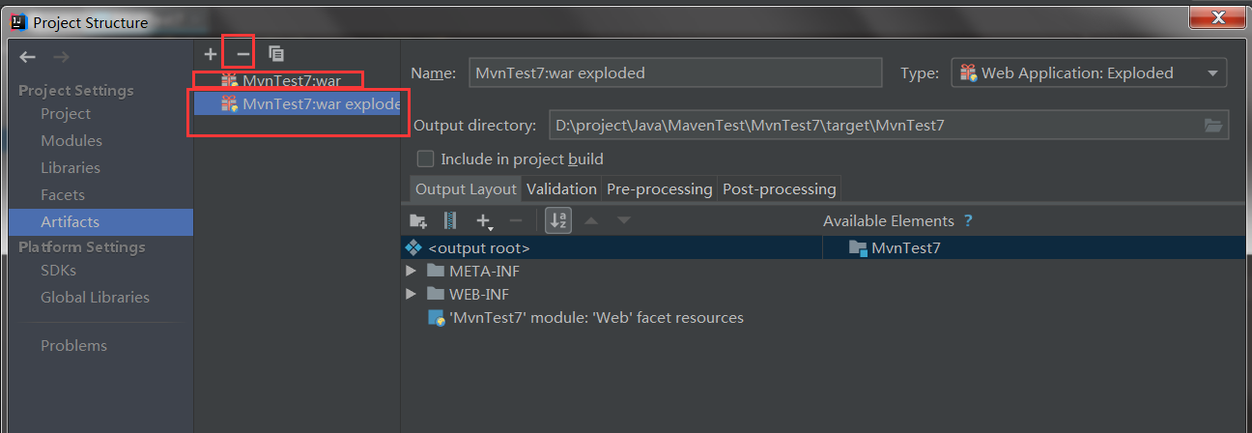The height and width of the screenshot is (433, 1252).
Task: Open the Post-processing tab
Action: [779, 189]
